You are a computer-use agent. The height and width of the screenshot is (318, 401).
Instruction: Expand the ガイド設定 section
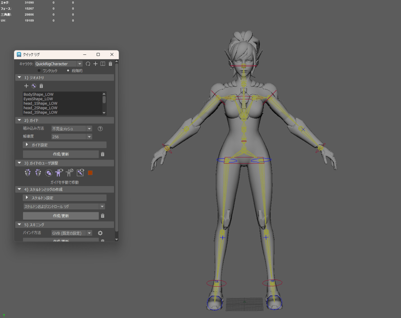pos(27,145)
